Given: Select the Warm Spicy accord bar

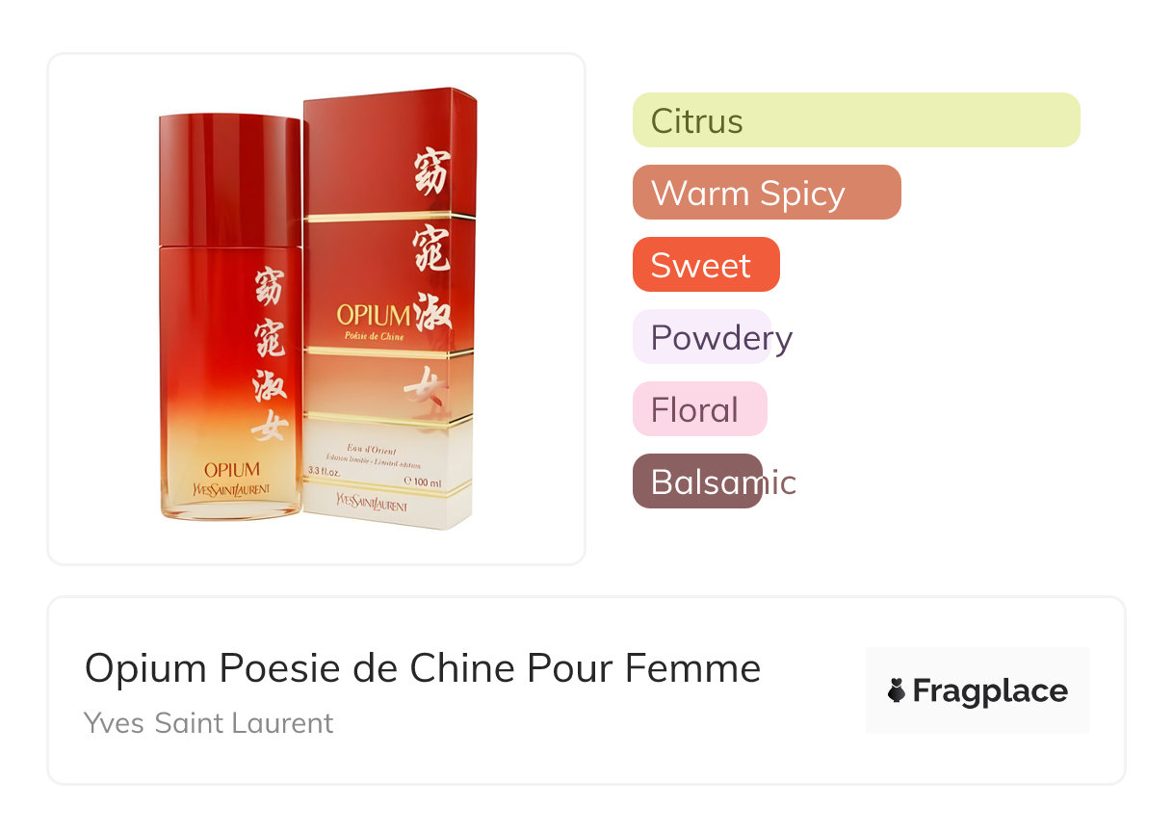Looking at the screenshot, I should 767,193.
